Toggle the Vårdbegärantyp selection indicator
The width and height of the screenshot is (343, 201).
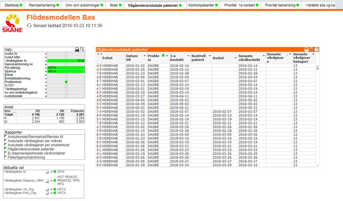[x=66, y=89]
